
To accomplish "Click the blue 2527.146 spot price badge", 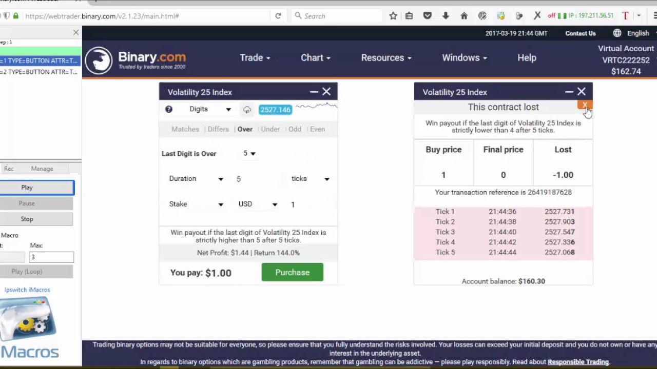I will pos(275,110).
